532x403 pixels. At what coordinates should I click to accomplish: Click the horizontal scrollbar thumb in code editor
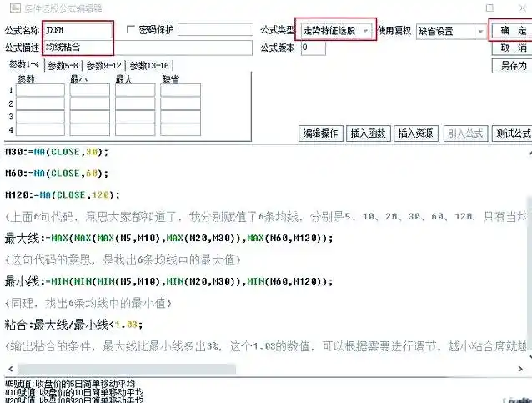coord(127,369)
